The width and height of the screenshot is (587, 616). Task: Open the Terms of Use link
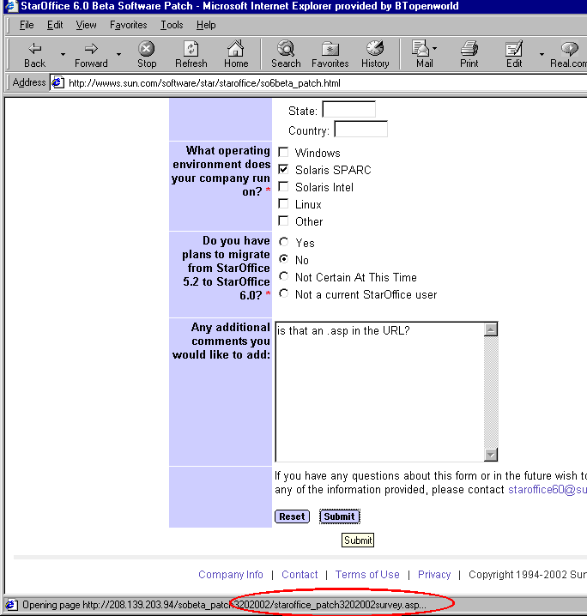(367, 574)
